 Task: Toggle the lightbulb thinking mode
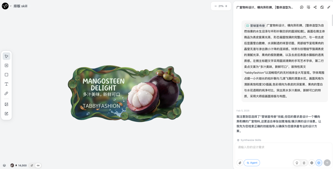297,163
